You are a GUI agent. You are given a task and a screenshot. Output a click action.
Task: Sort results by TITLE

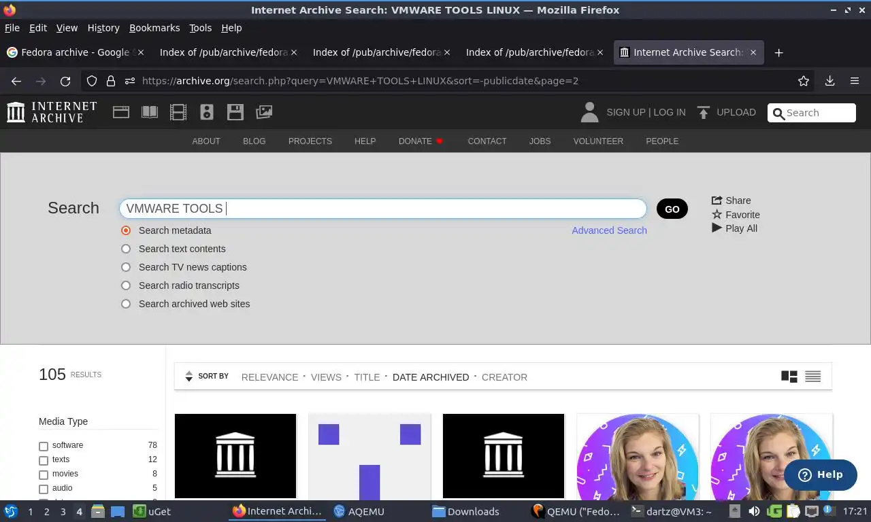(x=367, y=377)
